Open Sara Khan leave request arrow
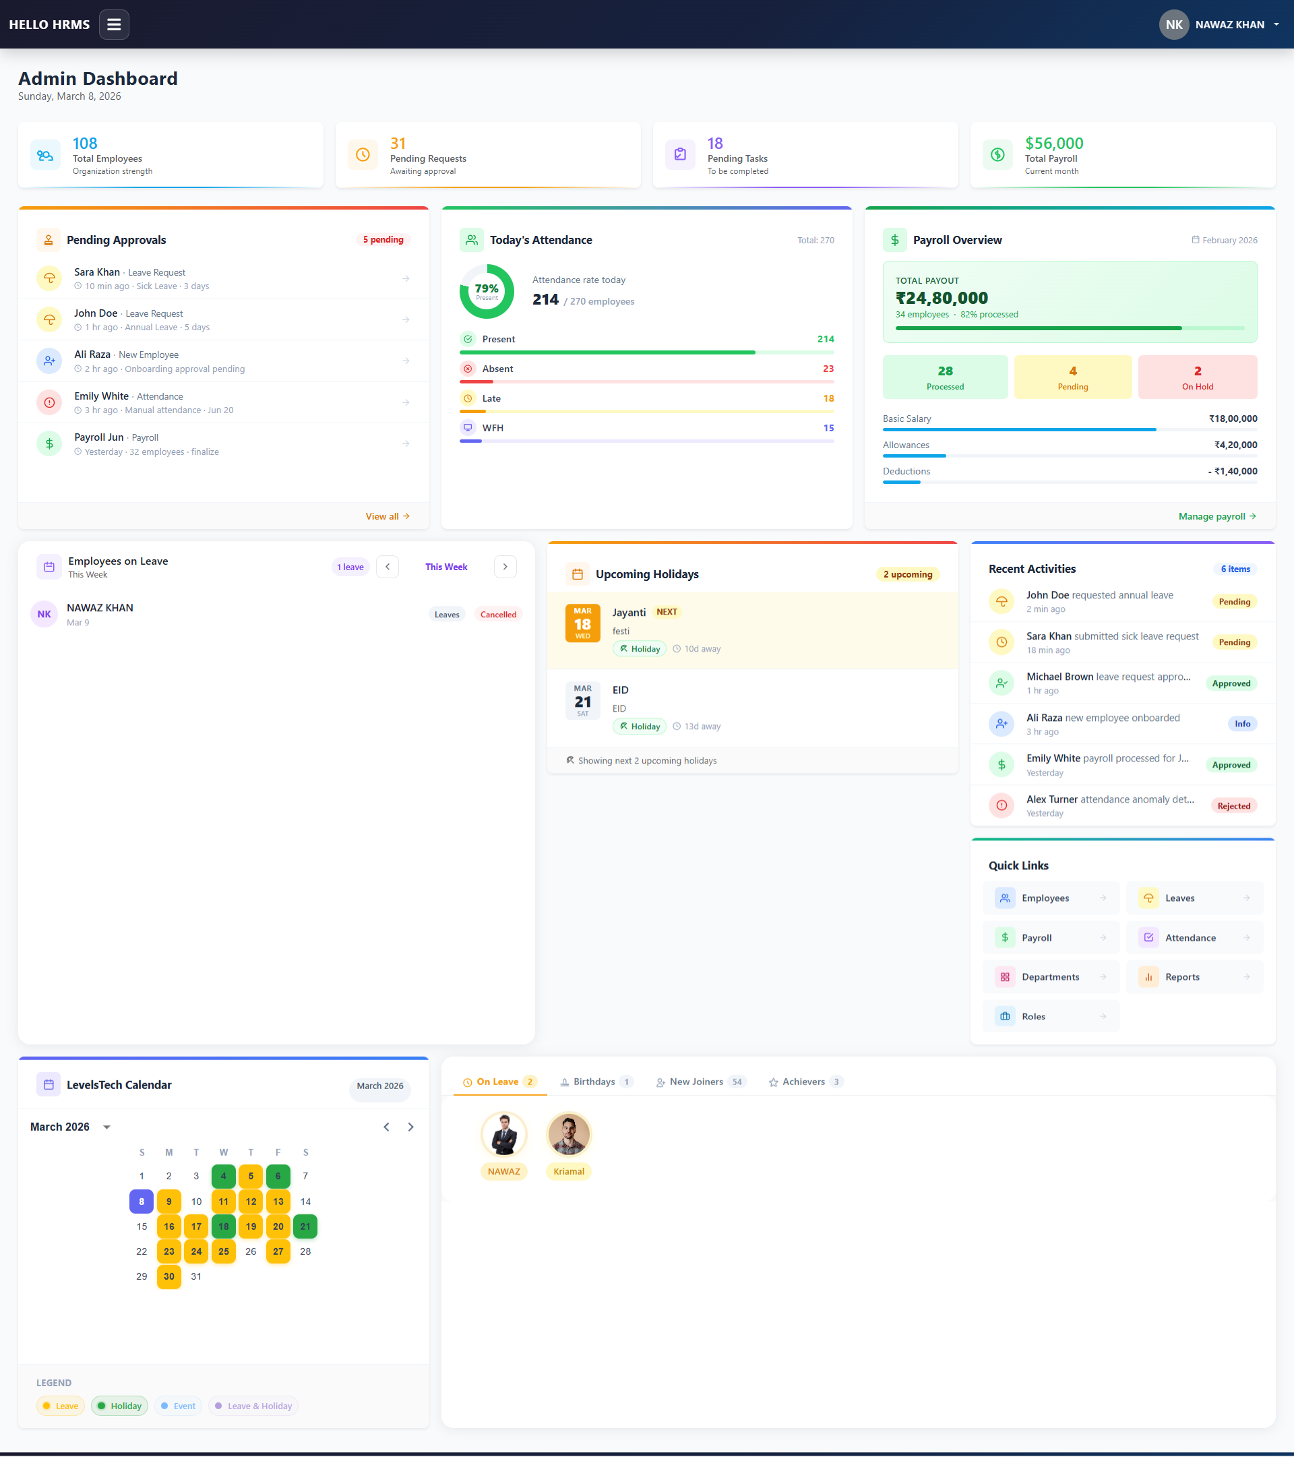 (x=406, y=278)
